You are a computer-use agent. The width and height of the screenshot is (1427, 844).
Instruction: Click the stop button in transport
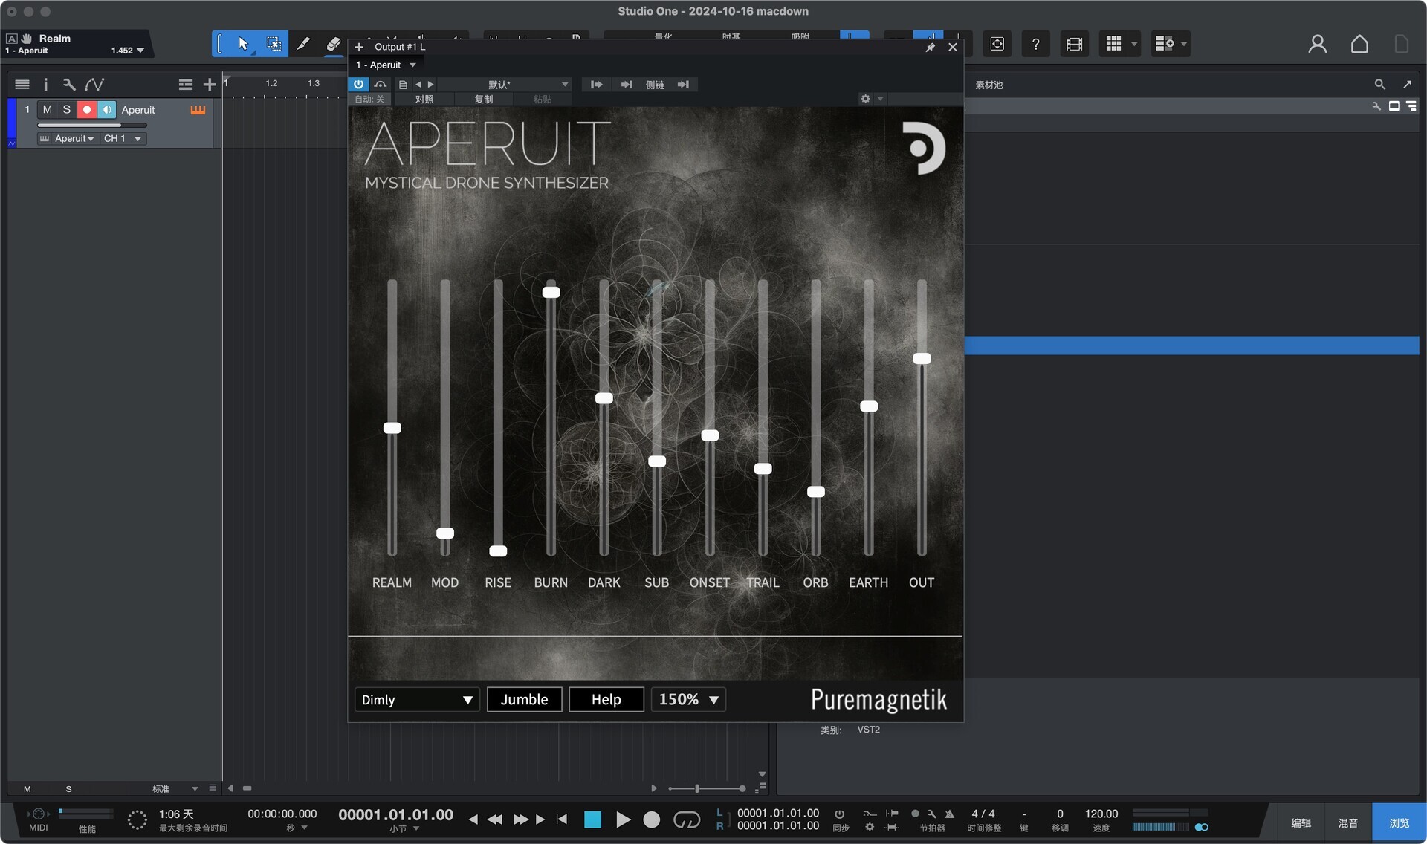592,819
